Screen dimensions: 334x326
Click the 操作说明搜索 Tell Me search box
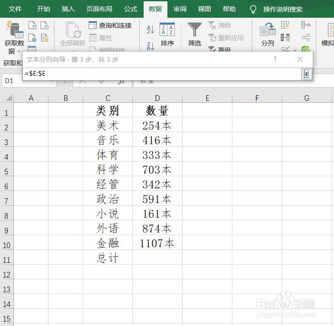coord(283,9)
